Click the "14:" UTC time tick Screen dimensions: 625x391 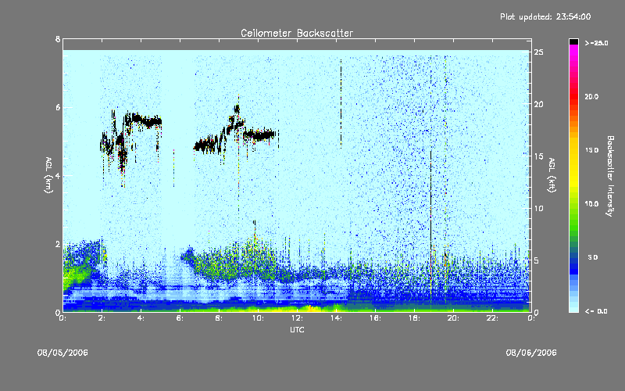(x=336, y=318)
